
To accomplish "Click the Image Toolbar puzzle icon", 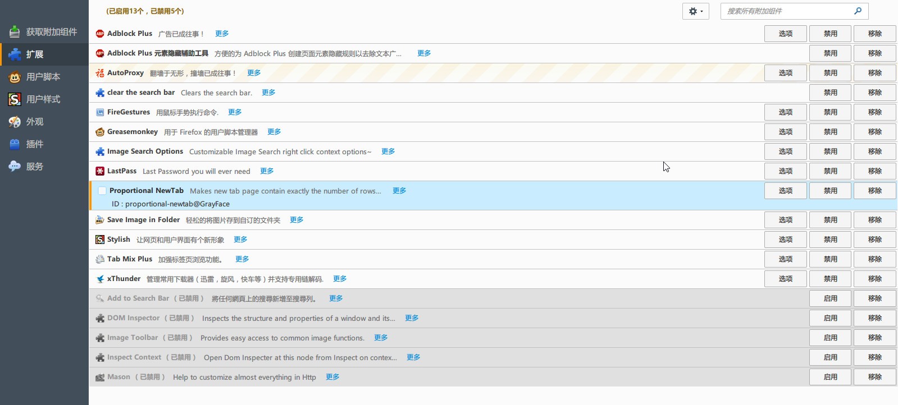I will [100, 338].
